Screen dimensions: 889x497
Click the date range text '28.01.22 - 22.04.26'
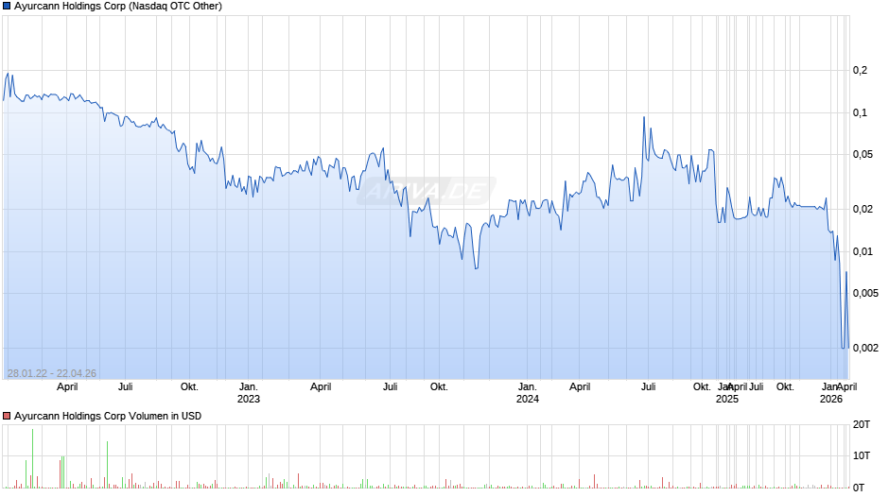pos(52,373)
